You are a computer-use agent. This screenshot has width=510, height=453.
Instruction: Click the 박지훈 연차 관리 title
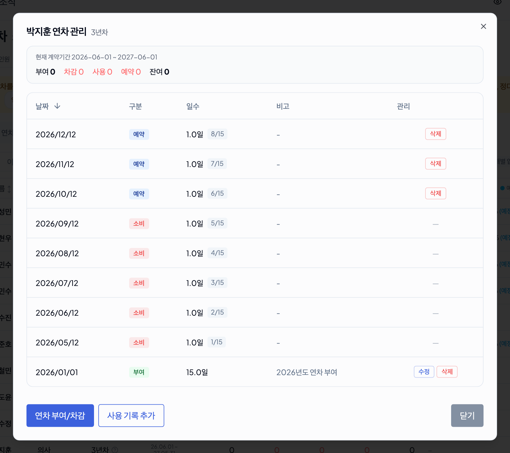pos(56,31)
